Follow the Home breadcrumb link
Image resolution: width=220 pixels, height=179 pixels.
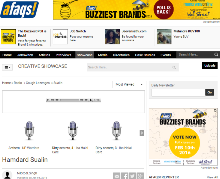click(x=6, y=83)
